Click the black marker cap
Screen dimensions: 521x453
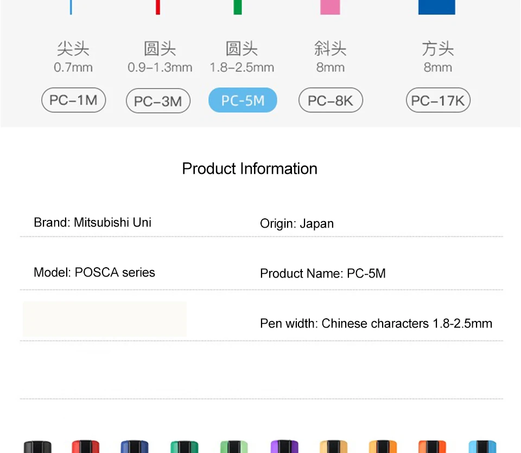37,446
